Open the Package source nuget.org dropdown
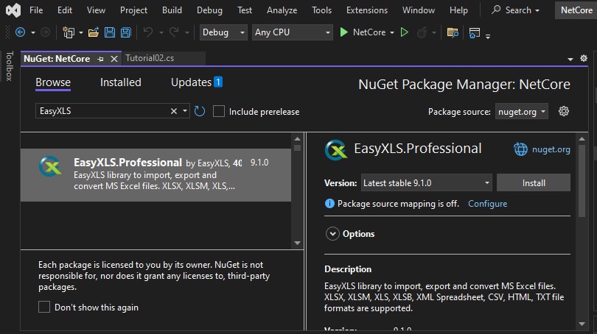Screen dimensions: 597x334 [522, 112]
